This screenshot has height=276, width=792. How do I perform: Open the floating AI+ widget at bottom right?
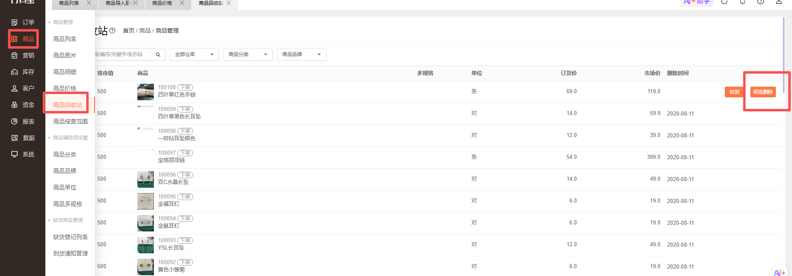point(779,271)
